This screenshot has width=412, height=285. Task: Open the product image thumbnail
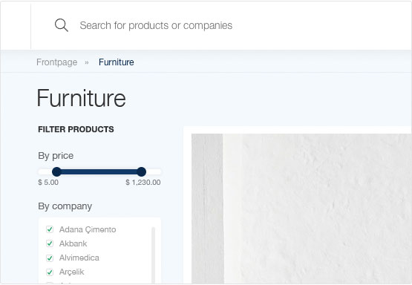tap(301, 209)
